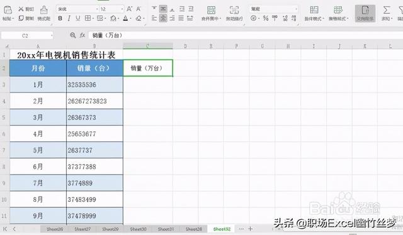Increase indent icon
This screenshot has height=235, width=403.
tap(191, 9)
